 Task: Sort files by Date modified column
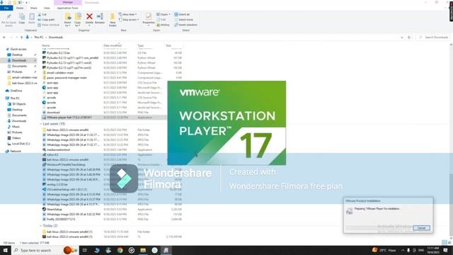pyautogui.click(x=113, y=45)
